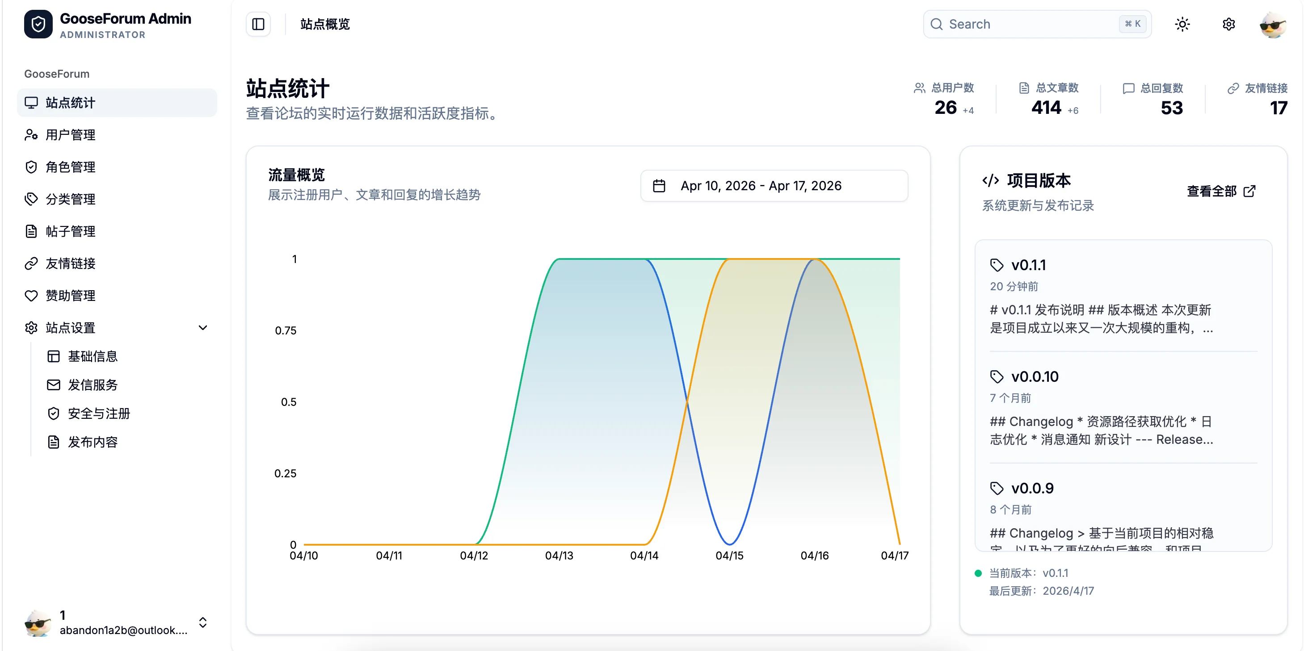This screenshot has width=1304, height=651.
Task: Open 角色管理 role management page
Action: point(71,167)
